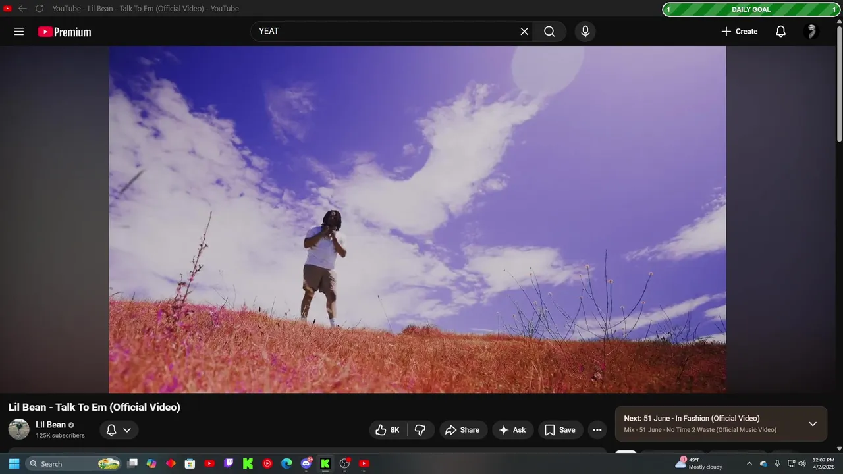This screenshot has width=843, height=474.
Task: Open OBS Studio taskbar icon
Action: [344, 463]
